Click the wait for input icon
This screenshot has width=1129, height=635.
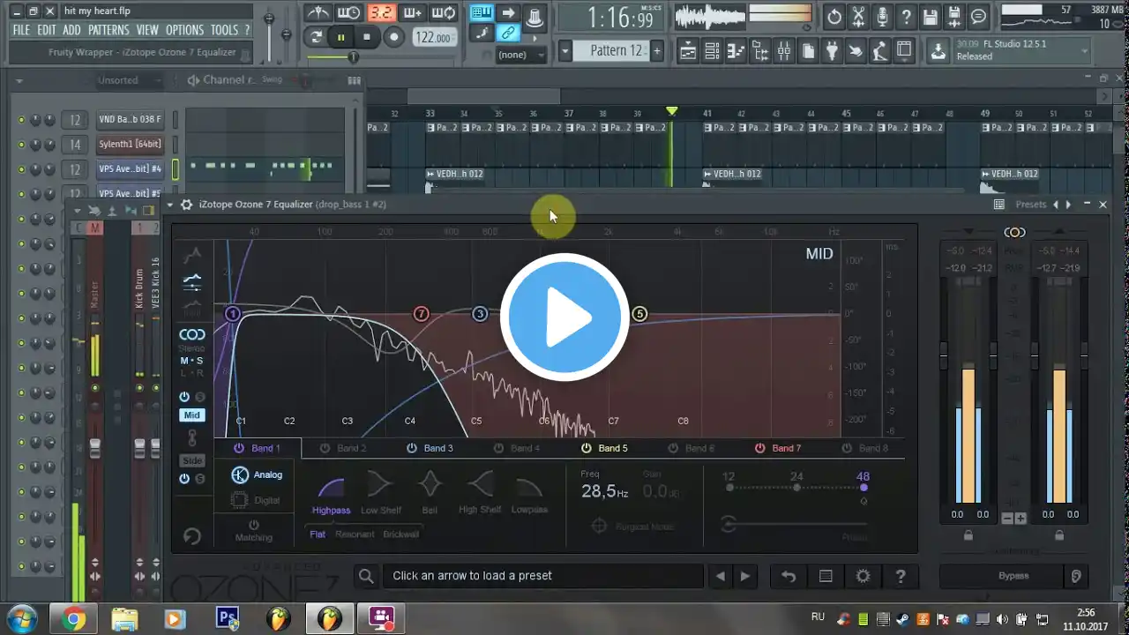coord(350,12)
